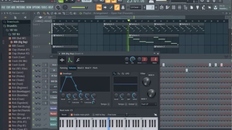Open the channel sampler waveform settings tab icon

[x=62, y=60]
